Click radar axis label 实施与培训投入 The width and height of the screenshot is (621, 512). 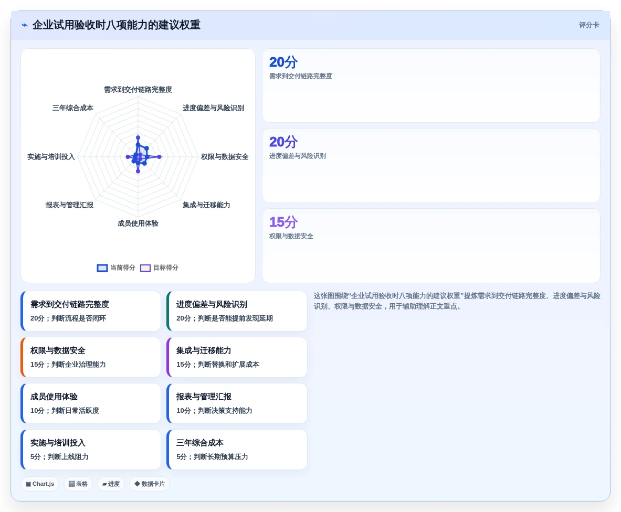(x=51, y=157)
